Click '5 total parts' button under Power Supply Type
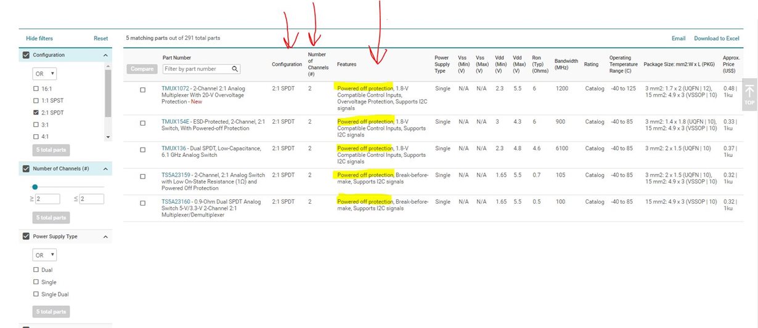This screenshot has height=328, width=758. pos(51,311)
